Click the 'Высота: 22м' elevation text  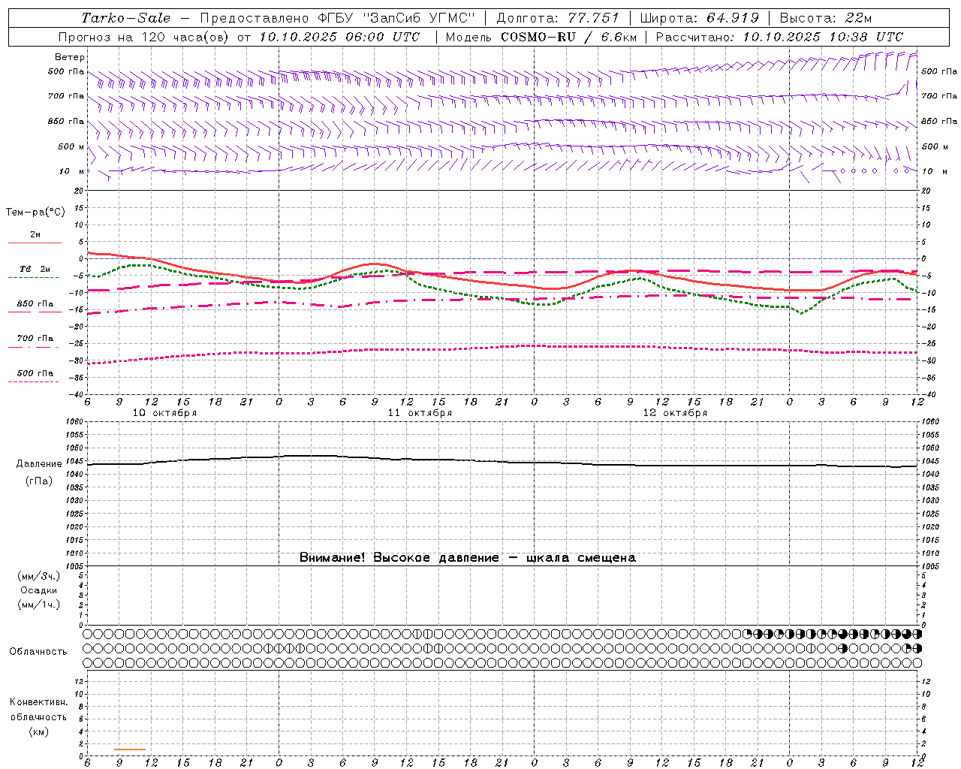(x=826, y=18)
